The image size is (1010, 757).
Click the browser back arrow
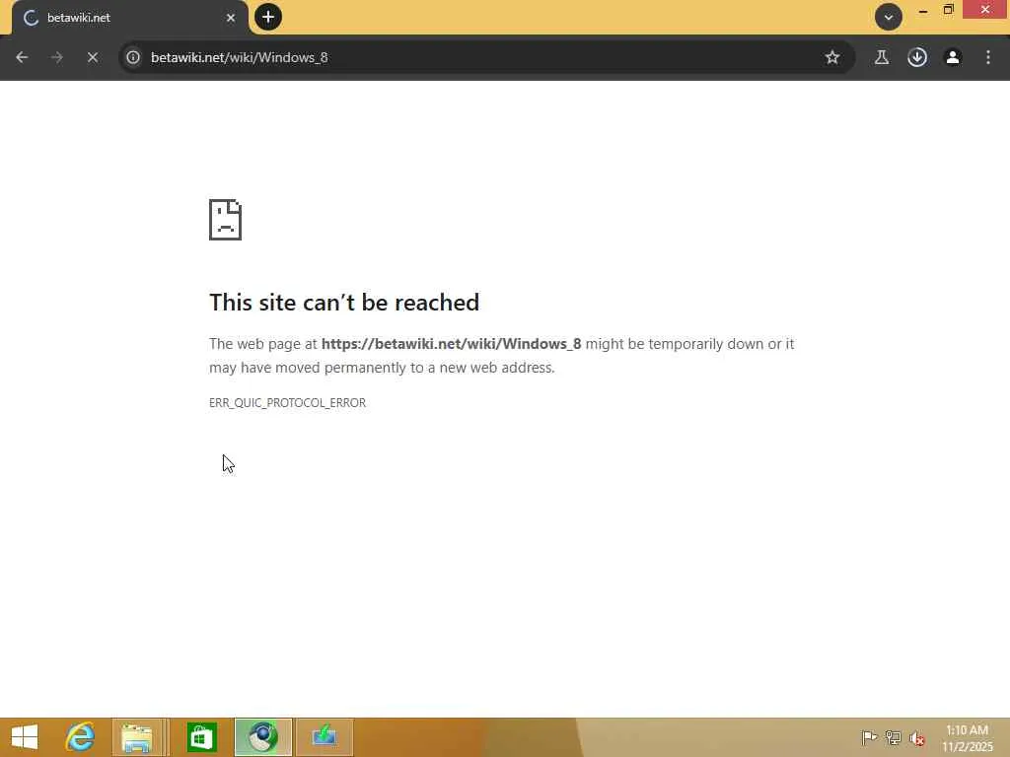click(x=22, y=57)
